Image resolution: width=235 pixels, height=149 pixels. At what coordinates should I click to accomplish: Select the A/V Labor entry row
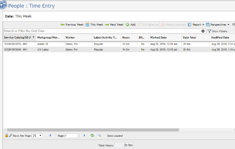43,49
